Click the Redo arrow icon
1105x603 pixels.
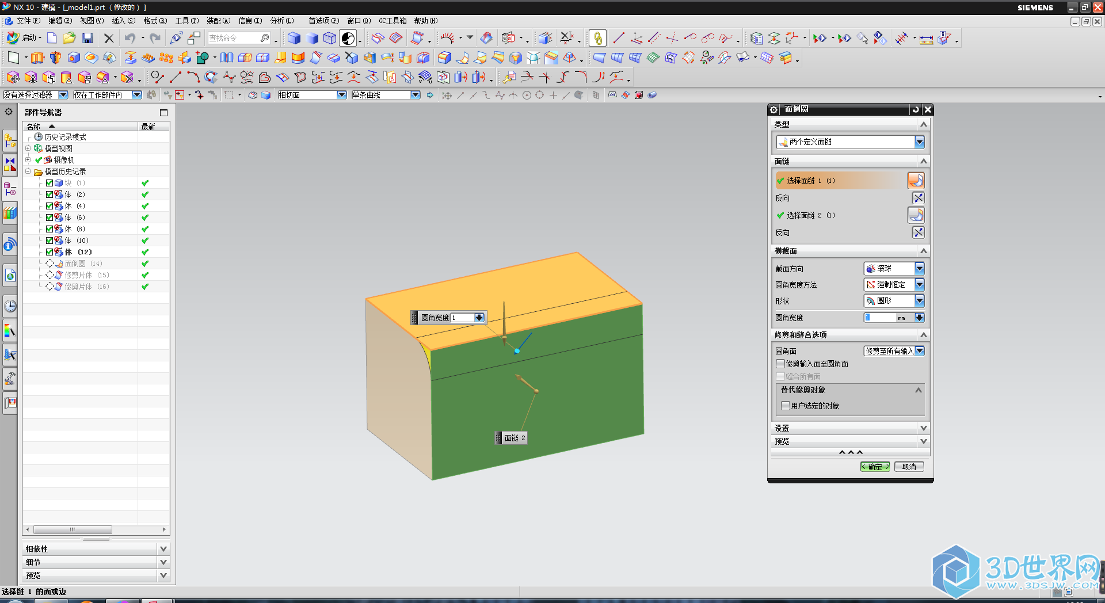click(155, 38)
